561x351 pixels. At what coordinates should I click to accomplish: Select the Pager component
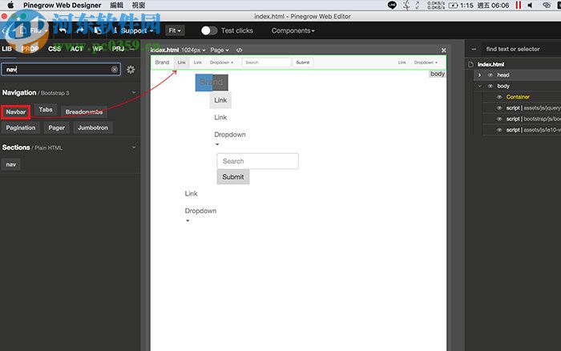click(x=57, y=127)
